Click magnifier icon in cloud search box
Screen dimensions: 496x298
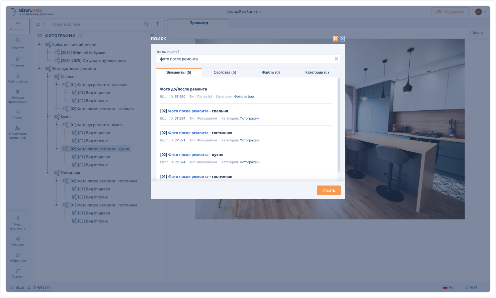tap(146, 24)
